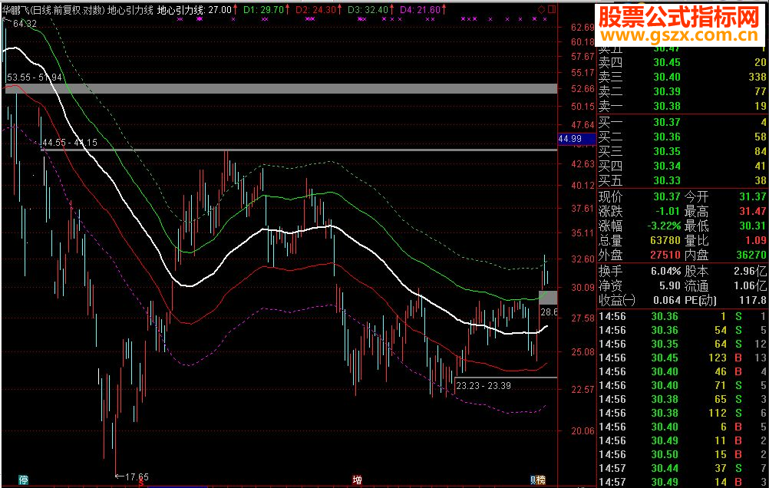Select the 14:56 tick with volume 112 S
This screenshot has width=769, height=488.
[683, 414]
